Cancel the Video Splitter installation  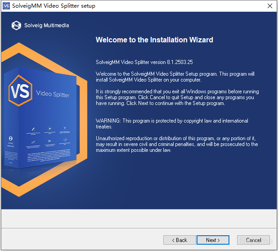tap(253, 240)
